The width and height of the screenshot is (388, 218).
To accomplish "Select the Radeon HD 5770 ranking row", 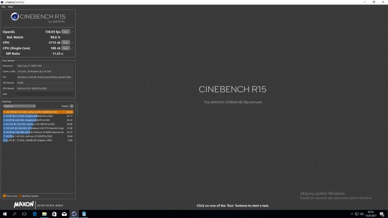I will pyautogui.click(x=38, y=128).
